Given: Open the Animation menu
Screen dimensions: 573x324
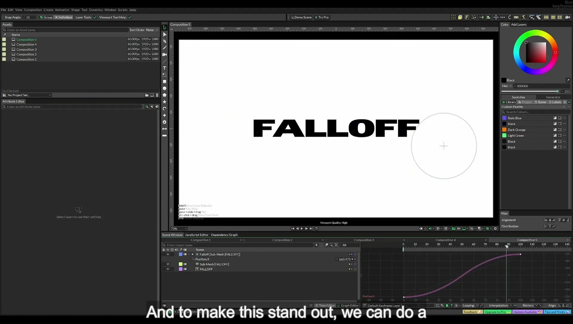Looking at the screenshot, I should click(x=62, y=10).
